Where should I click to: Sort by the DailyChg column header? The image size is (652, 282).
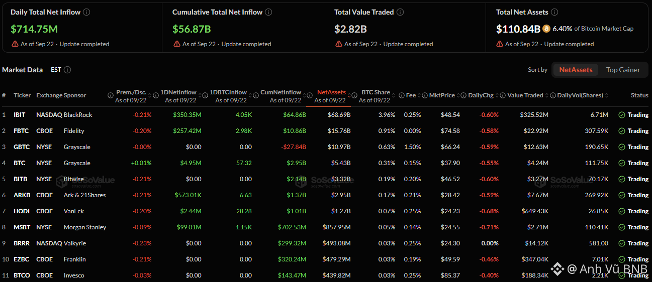pos(481,95)
